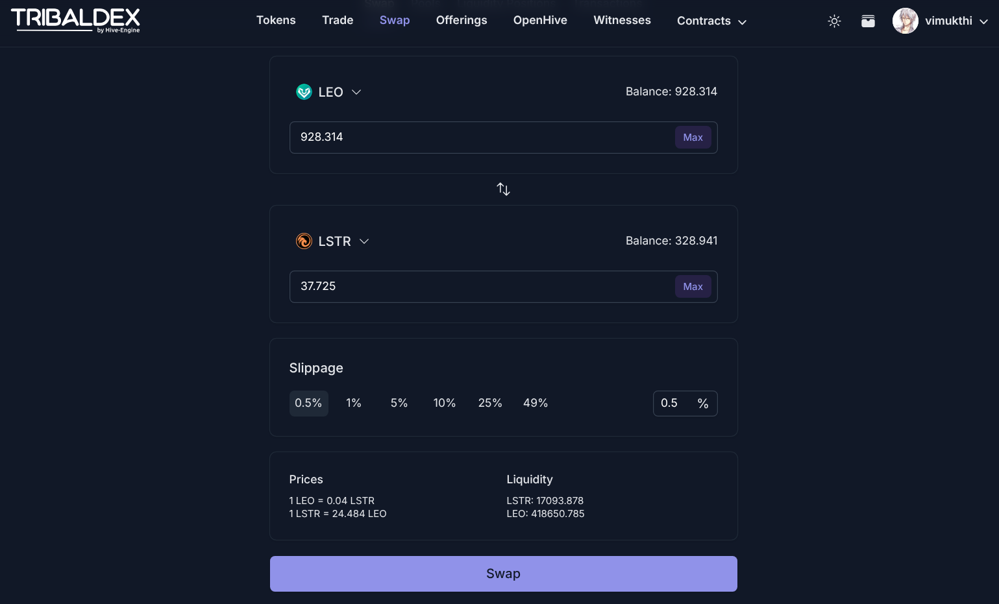The width and height of the screenshot is (999, 604).
Task: Set slippage to 49%
Action: [x=536, y=404]
